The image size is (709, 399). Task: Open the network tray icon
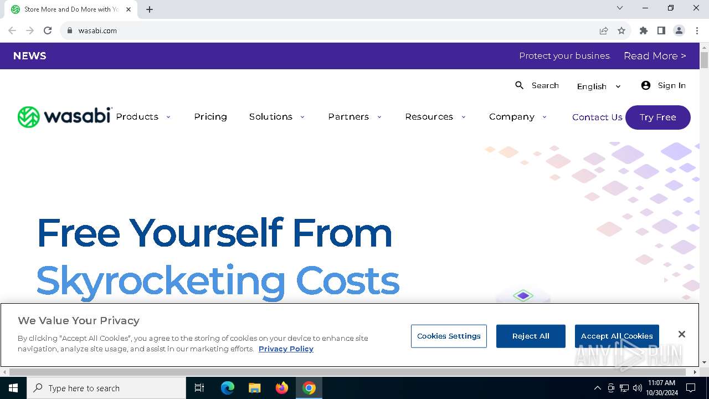click(x=624, y=388)
